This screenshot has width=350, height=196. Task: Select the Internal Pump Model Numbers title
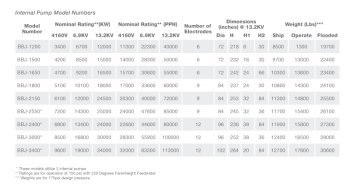coord(55,12)
